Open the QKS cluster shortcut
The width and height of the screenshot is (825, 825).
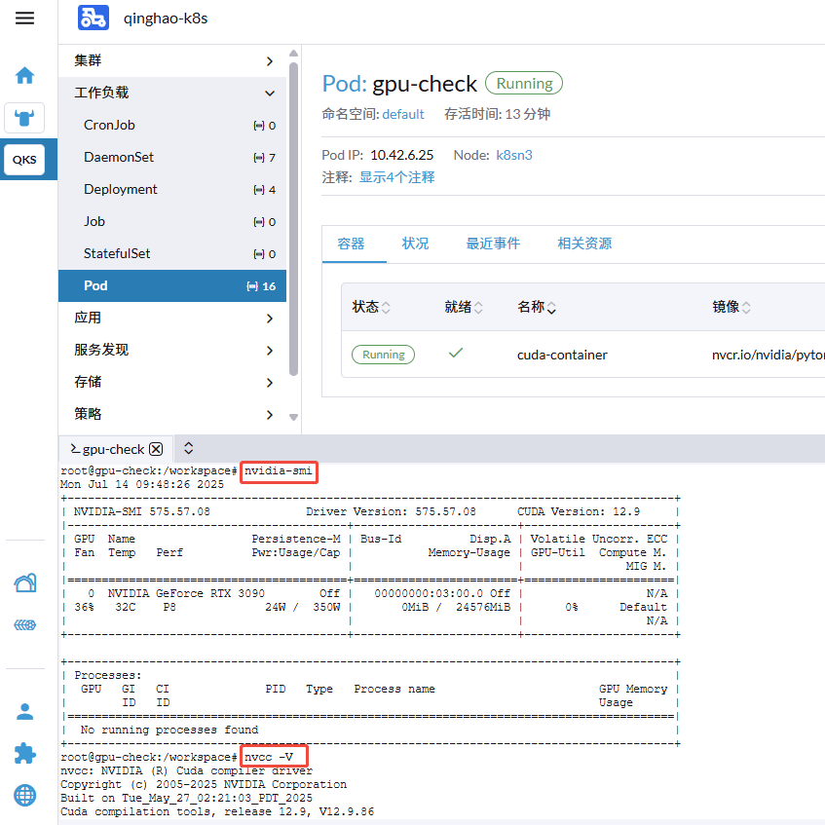(24, 160)
